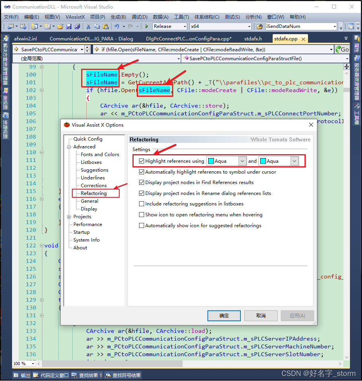The width and height of the screenshot is (362, 381).
Task: Click the Redo arrow icon
Action: click(x=131, y=26)
